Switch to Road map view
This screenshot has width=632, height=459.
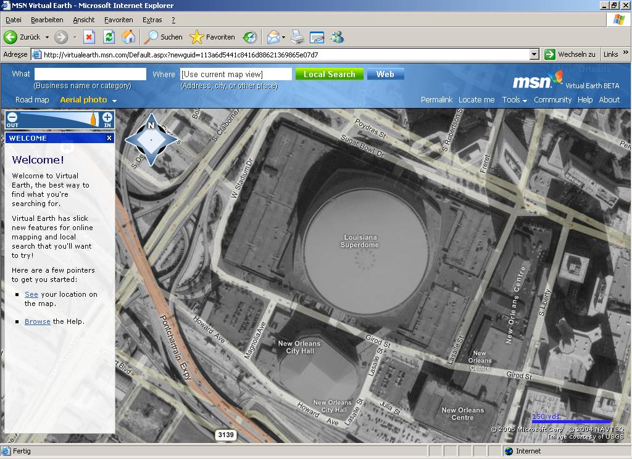coord(32,100)
